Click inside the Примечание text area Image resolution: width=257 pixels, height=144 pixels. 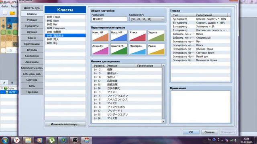pos(201,107)
